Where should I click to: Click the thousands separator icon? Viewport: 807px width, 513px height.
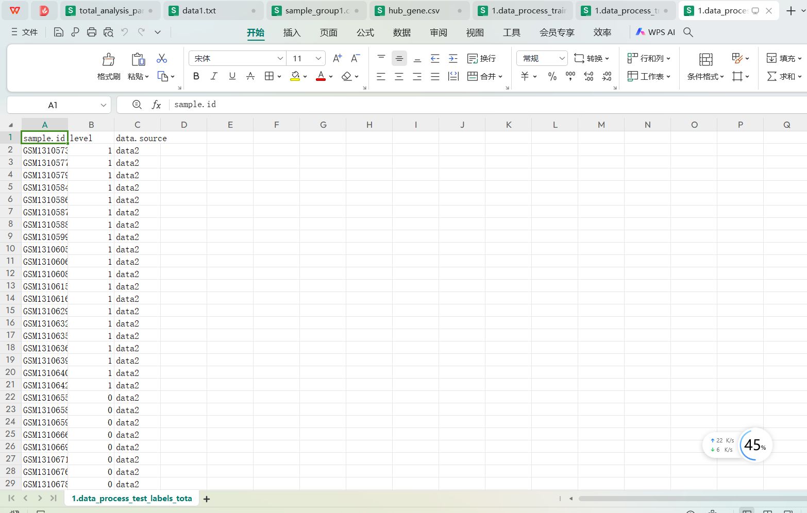570,76
